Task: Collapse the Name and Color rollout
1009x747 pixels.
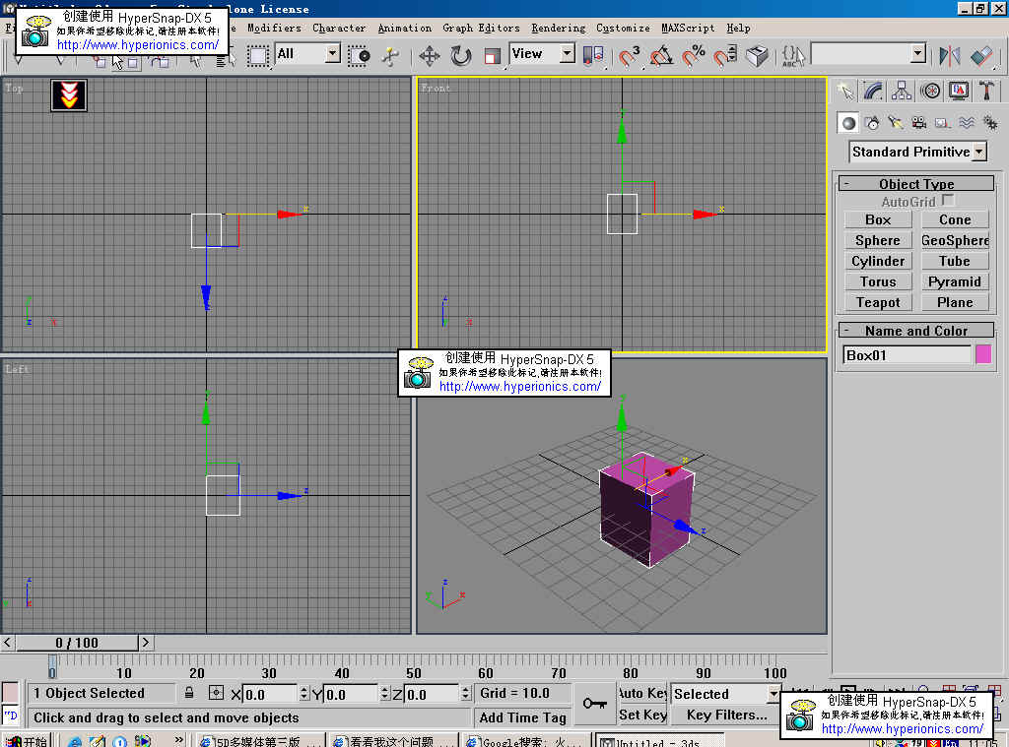Action: (916, 331)
